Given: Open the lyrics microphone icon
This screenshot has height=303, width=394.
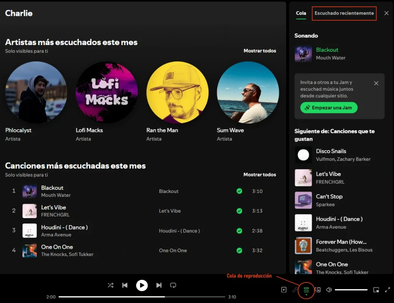Looking at the screenshot, I should (295, 290).
